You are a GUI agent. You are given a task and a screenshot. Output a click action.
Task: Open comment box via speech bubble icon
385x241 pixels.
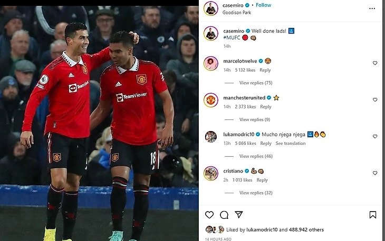[224, 215]
